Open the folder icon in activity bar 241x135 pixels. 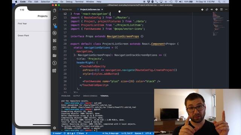tap(55, 55)
